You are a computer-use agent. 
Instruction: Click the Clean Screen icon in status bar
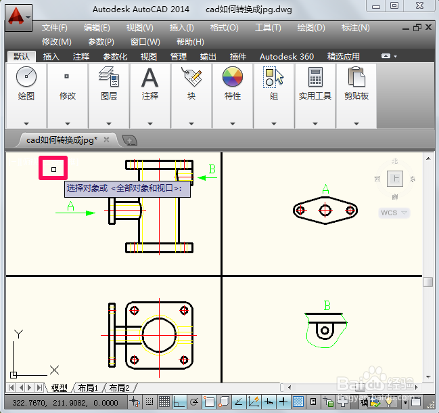pos(416,402)
